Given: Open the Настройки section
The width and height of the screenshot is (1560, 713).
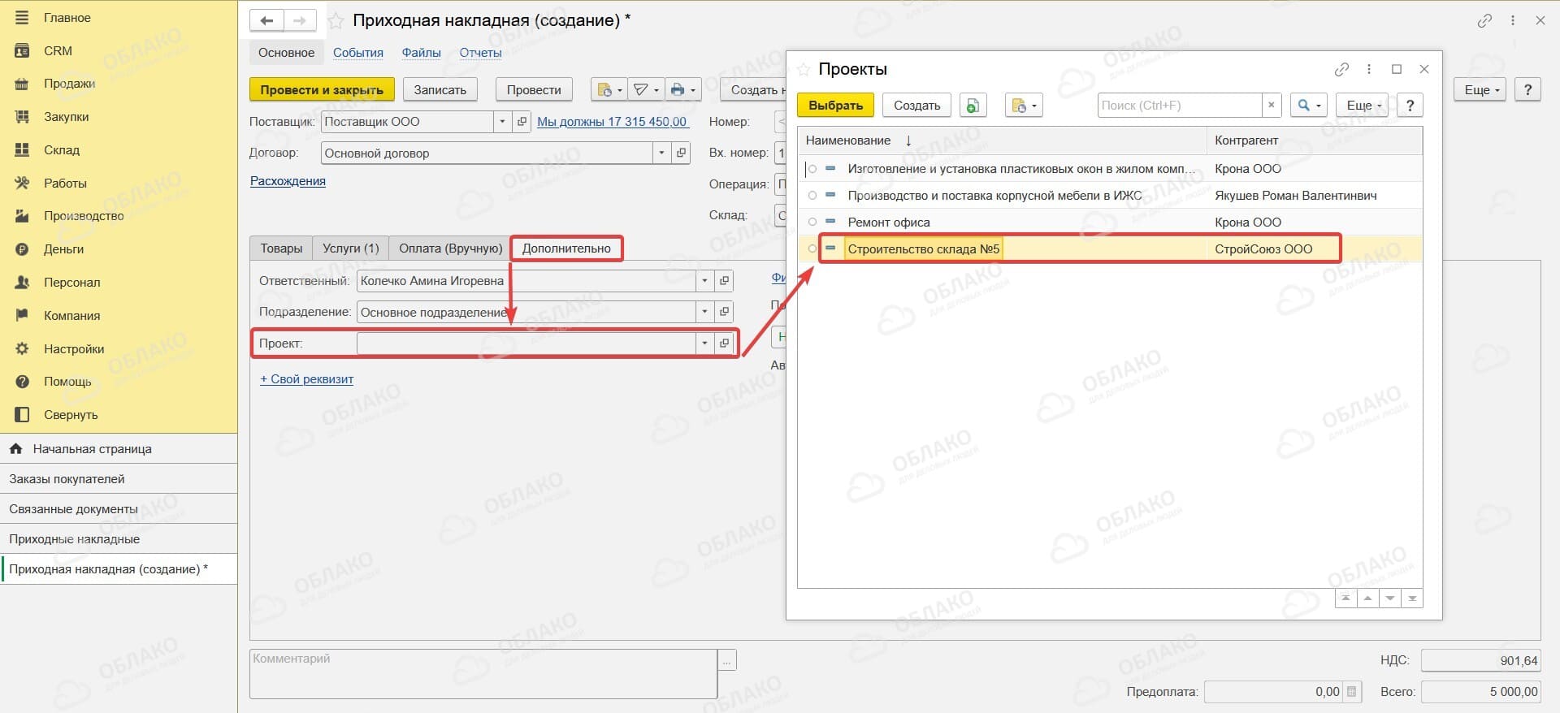Looking at the screenshot, I should pos(74,349).
